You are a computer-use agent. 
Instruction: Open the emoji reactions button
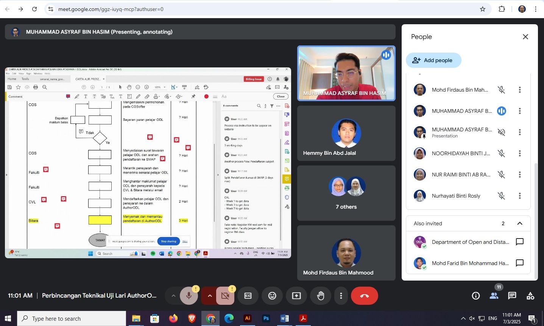272,296
